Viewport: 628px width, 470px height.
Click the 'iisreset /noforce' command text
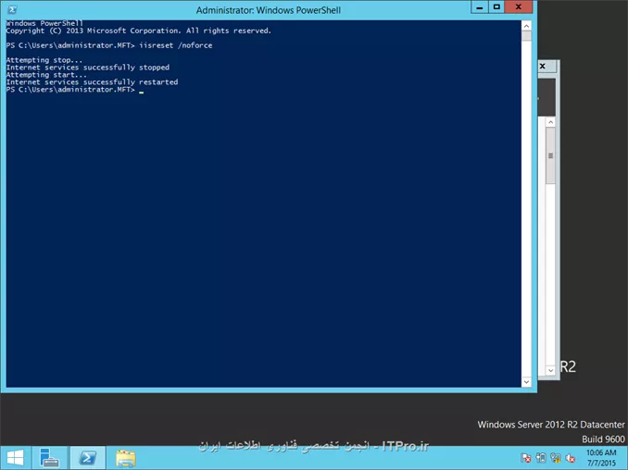click(x=175, y=45)
